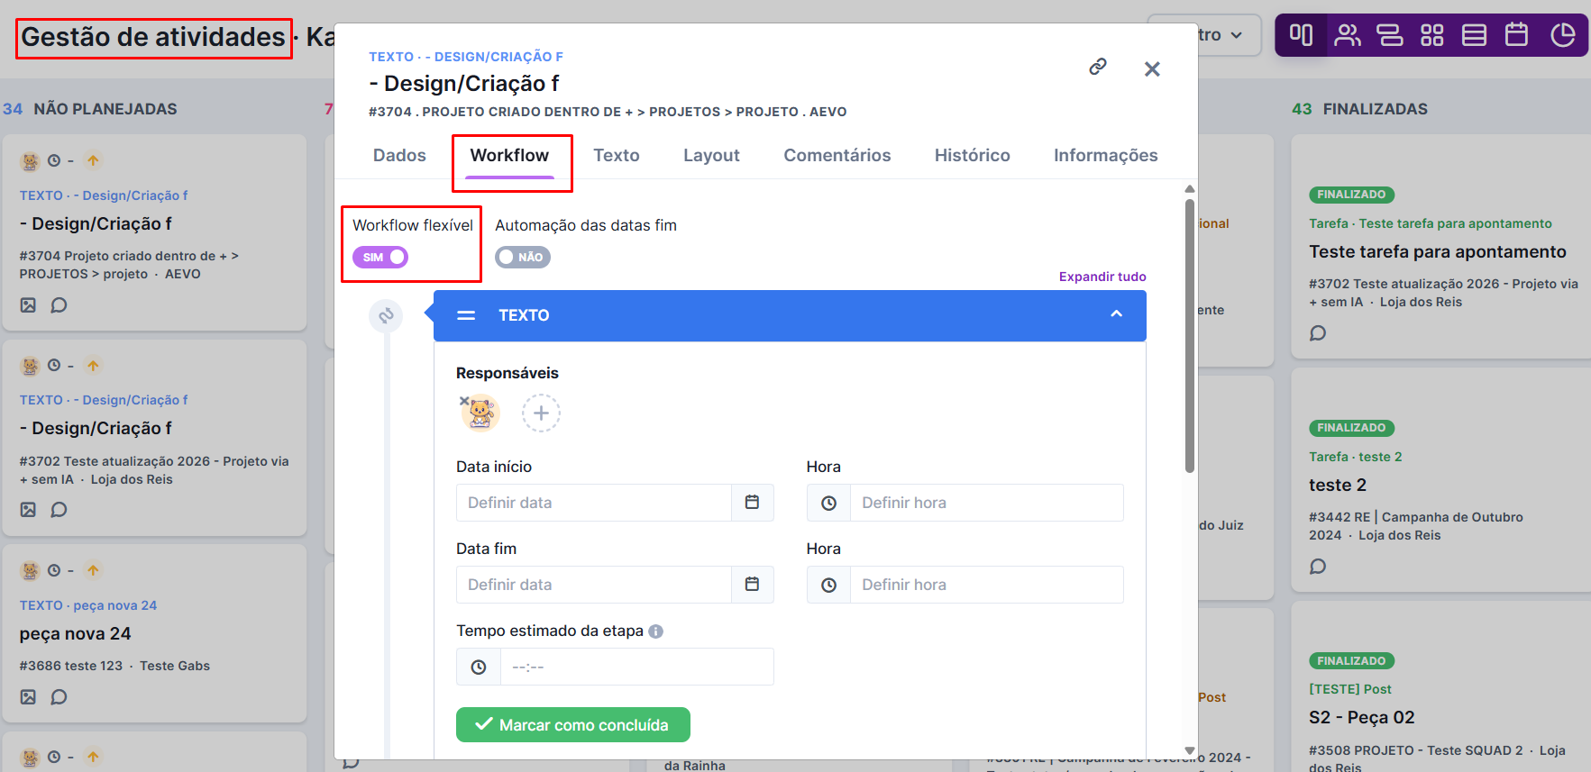This screenshot has height=772, width=1591.
Task: Copy task link with chain icon
Action: 1097,67
